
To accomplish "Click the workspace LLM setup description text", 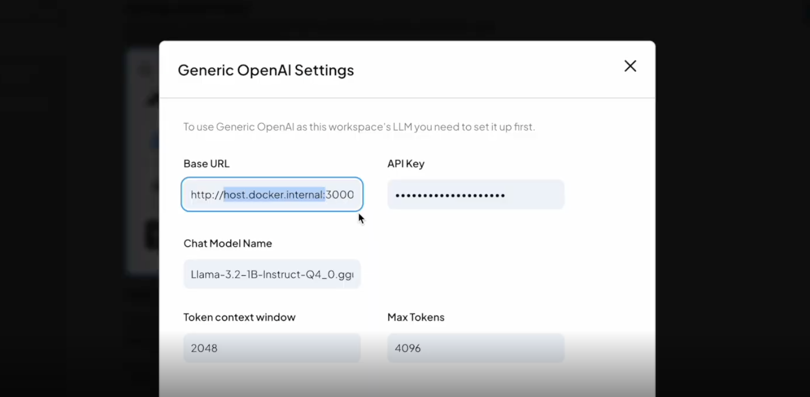I will tap(359, 127).
